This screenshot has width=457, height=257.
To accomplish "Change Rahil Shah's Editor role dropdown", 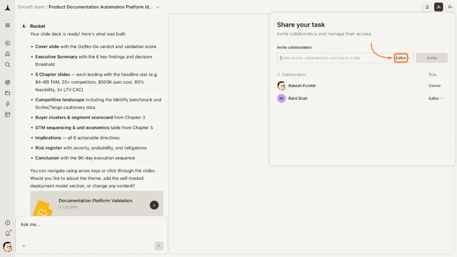I will pos(436,98).
